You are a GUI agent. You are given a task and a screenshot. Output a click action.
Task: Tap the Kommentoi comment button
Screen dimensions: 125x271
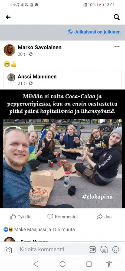(62, 217)
